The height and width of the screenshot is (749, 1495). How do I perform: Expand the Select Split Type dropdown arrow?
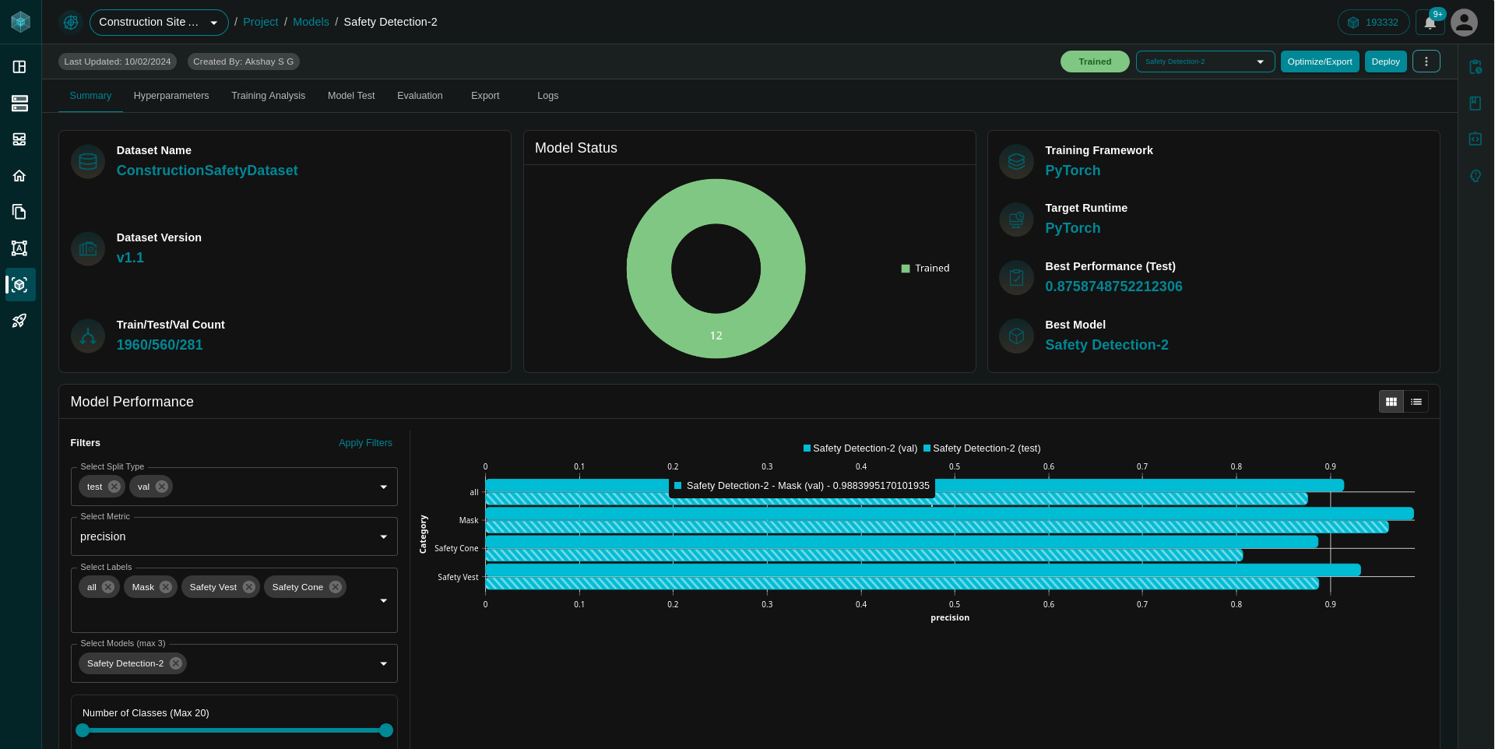pos(383,487)
